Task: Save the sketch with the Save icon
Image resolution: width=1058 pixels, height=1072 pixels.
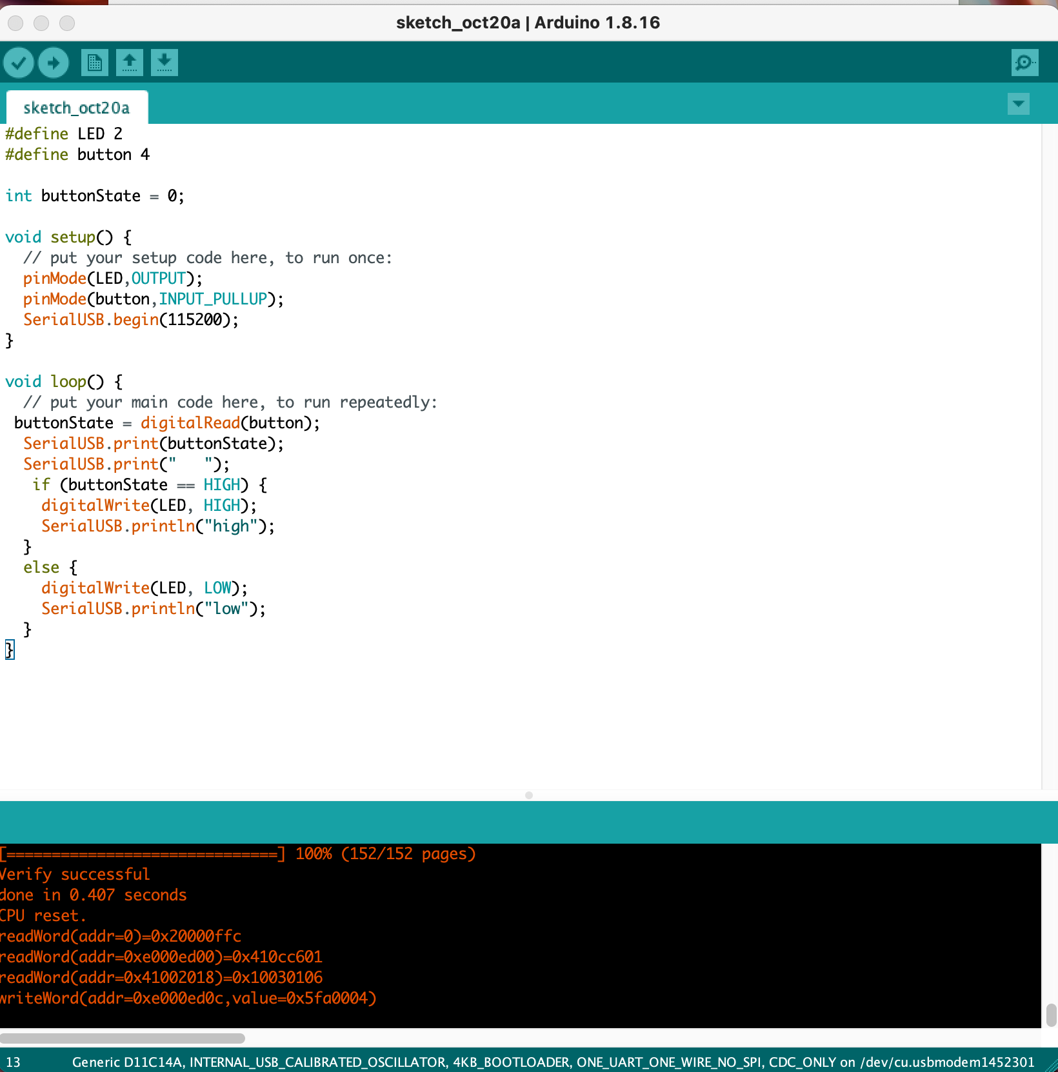Action: click(165, 63)
